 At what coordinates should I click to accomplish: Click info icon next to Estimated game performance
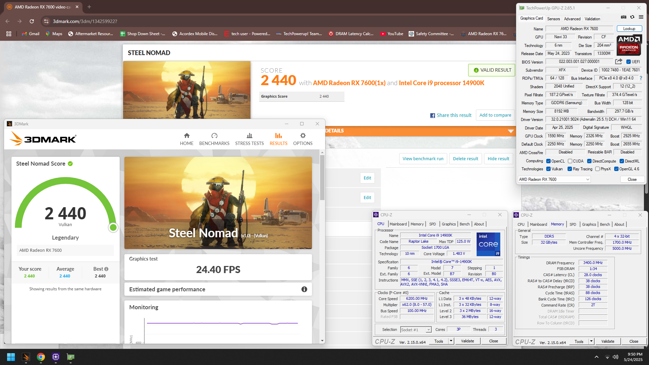[304, 289]
